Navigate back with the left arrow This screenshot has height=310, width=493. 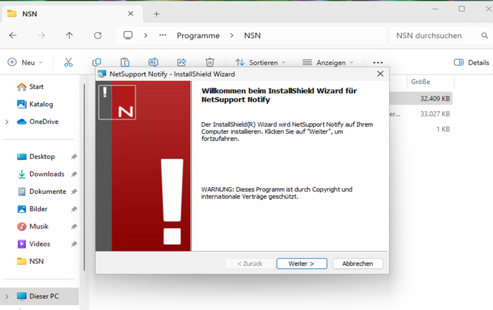tap(13, 35)
